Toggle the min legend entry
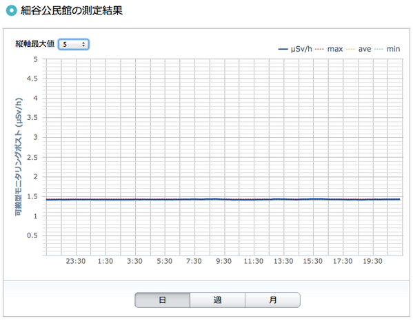Viewport: 413px width, 321px height. tap(387, 49)
